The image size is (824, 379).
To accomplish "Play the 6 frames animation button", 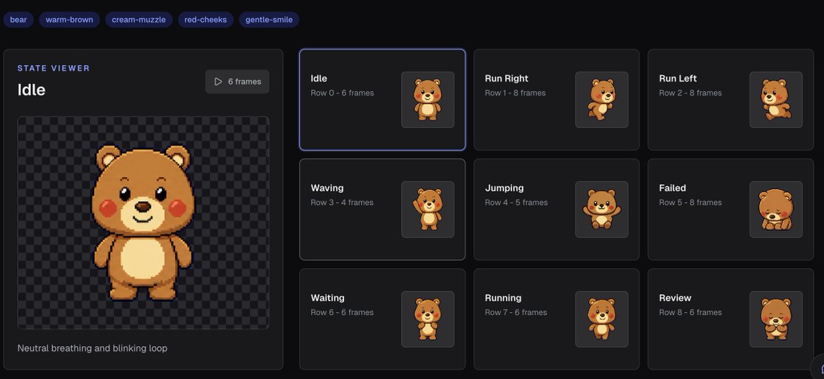I will pyautogui.click(x=237, y=82).
